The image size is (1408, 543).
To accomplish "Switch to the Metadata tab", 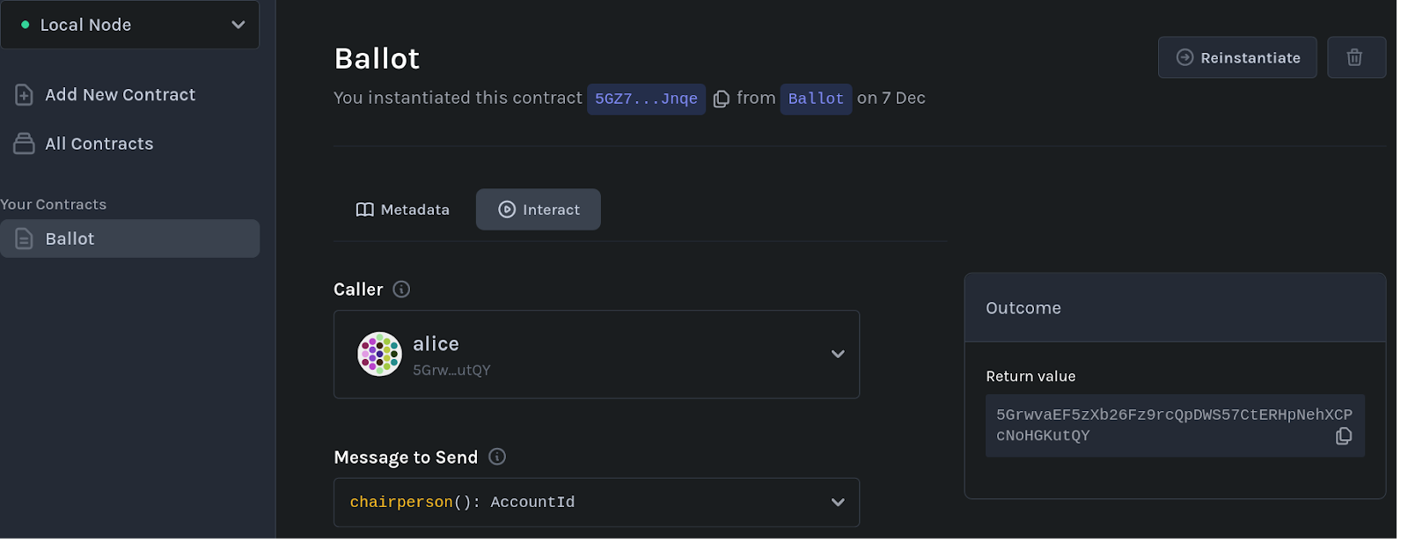I will pos(403,209).
